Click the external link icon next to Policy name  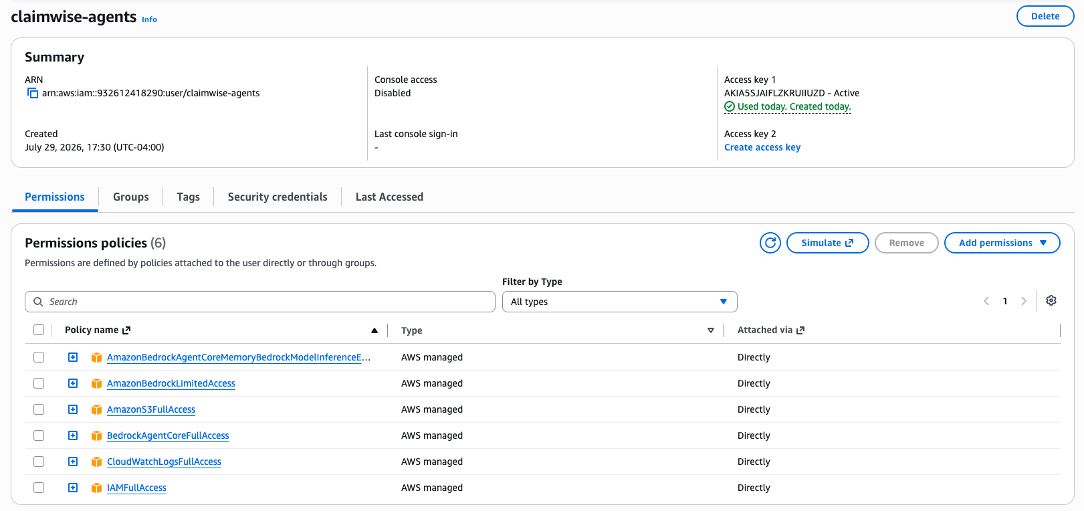[126, 330]
